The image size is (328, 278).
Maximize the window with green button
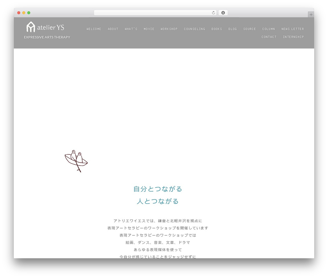(29, 13)
